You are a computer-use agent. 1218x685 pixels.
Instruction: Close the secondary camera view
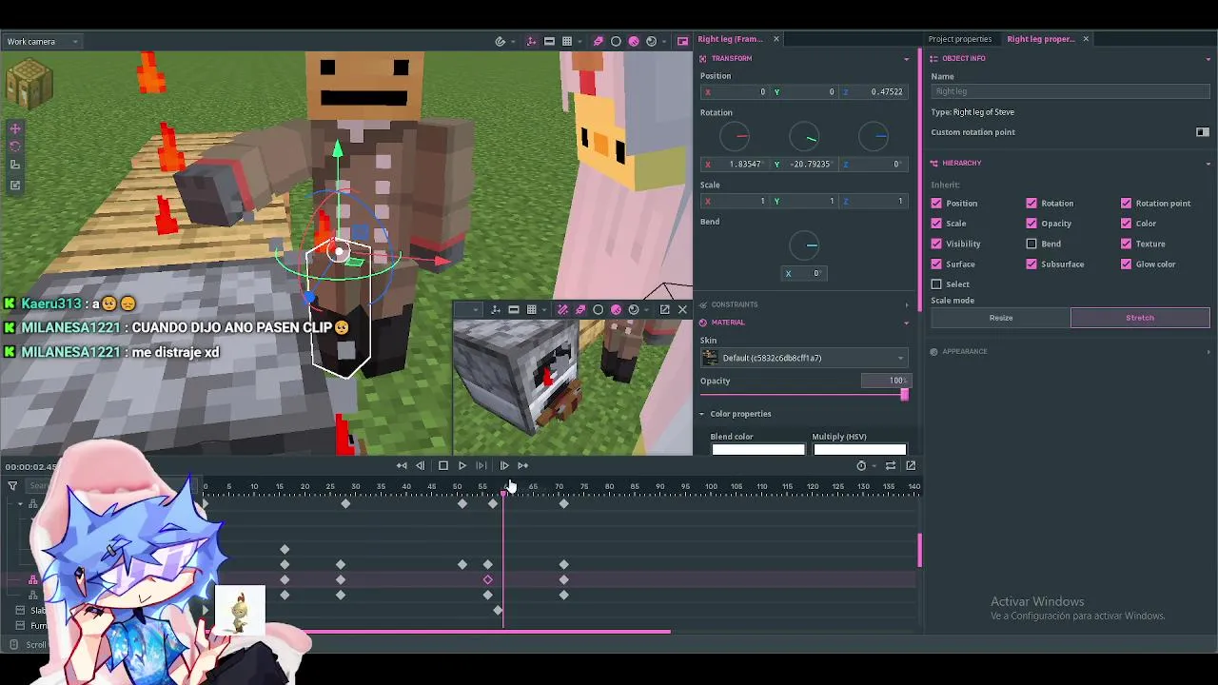tap(682, 309)
